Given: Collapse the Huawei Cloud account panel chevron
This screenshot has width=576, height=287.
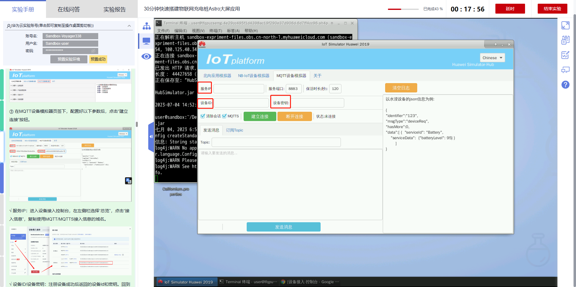Looking at the screenshot, I should (129, 26).
